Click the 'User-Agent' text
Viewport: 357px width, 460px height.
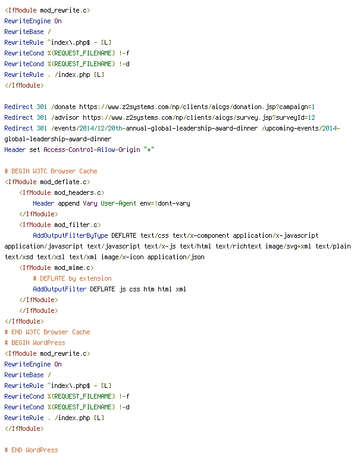pos(118,203)
